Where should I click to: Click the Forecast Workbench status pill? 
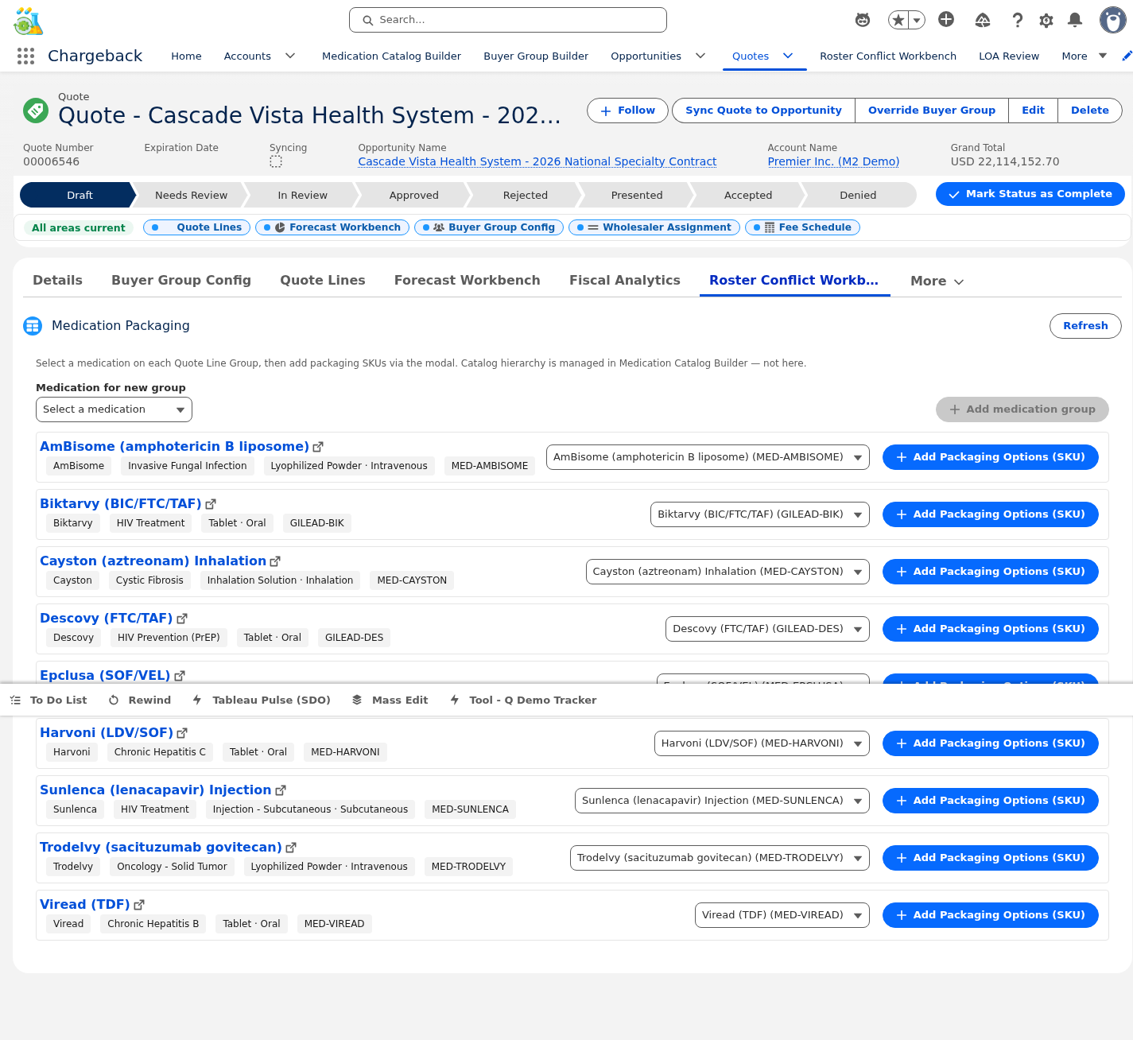click(332, 227)
